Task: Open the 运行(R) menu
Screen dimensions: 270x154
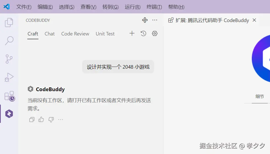Action: 132,7
